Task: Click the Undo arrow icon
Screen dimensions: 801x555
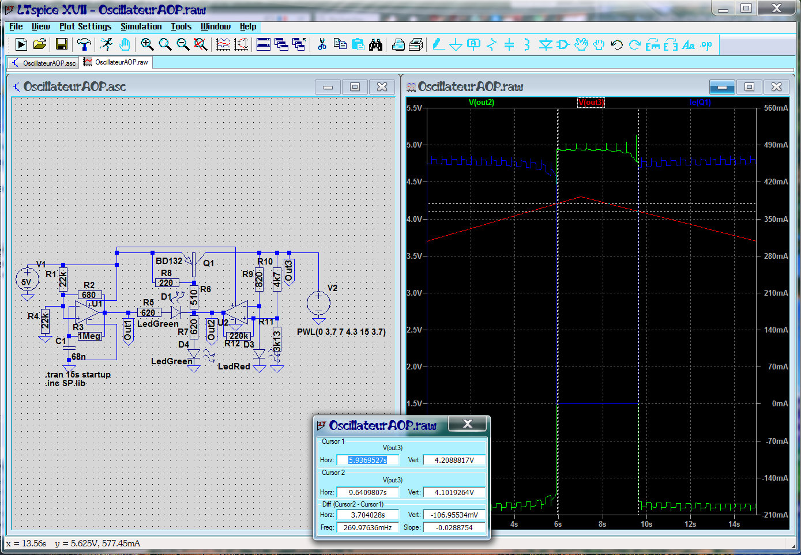Action: [616, 44]
